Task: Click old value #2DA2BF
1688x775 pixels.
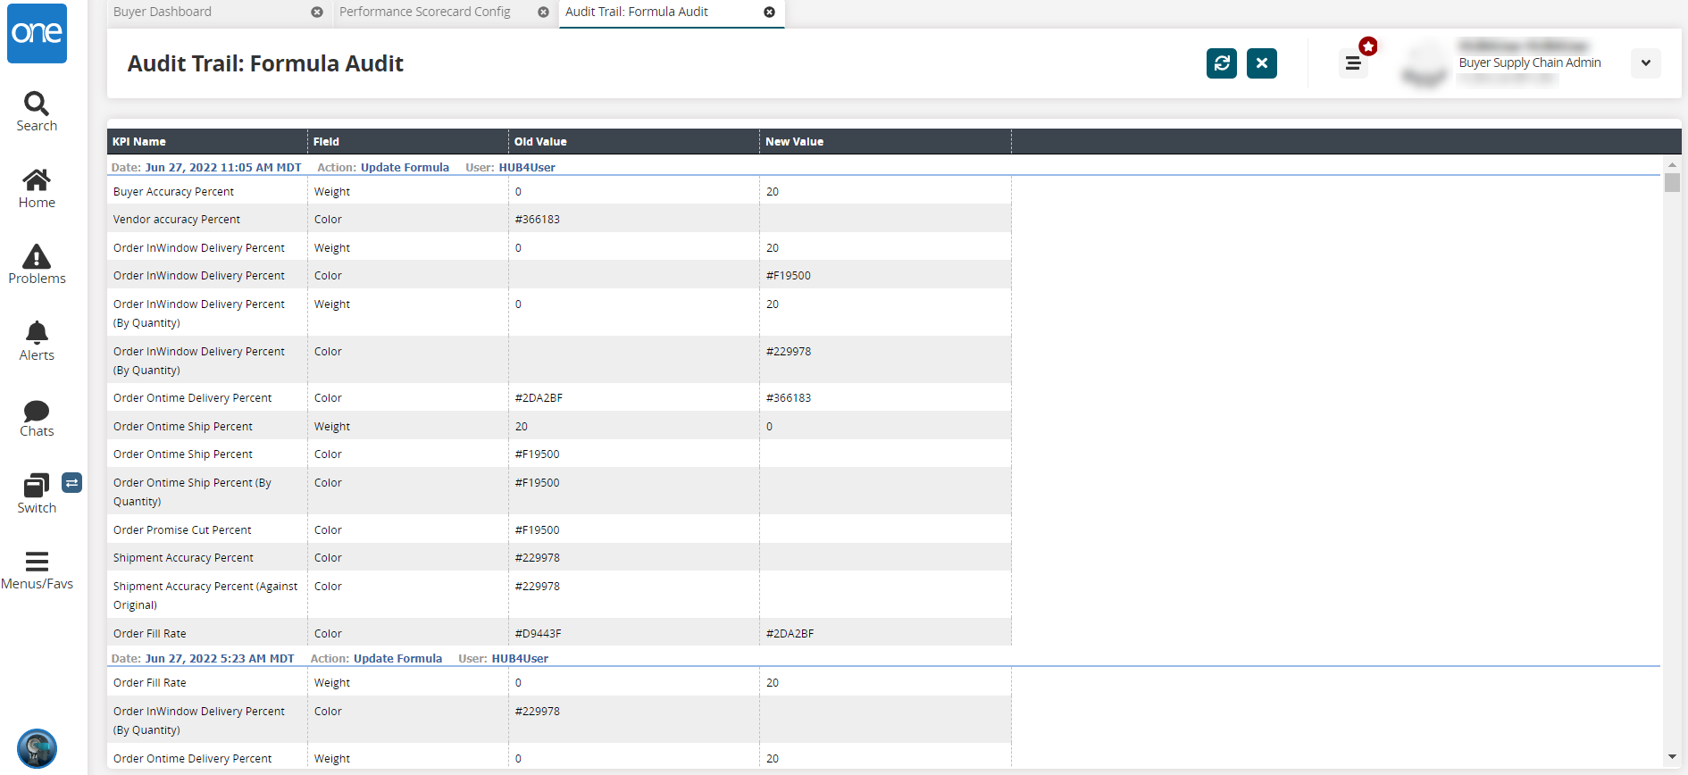Action: point(539,398)
